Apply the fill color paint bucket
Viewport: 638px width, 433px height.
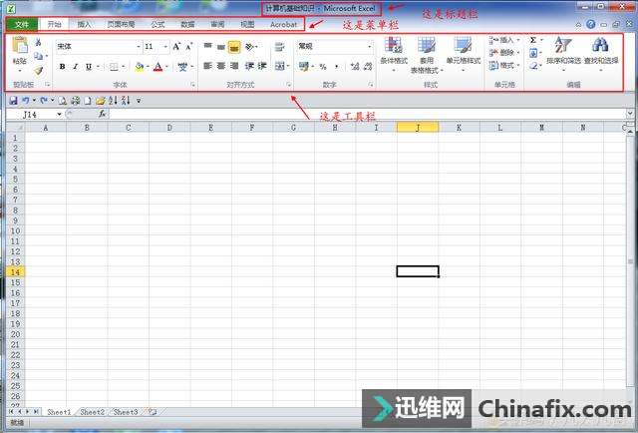[x=140, y=67]
